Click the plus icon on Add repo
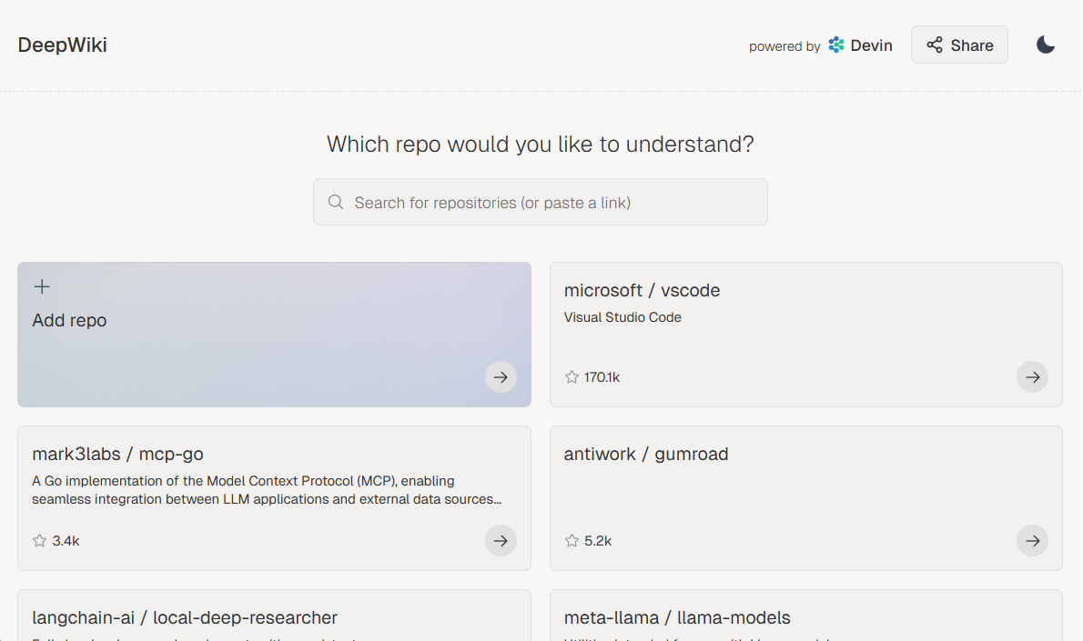This screenshot has width=1083, height=641. 42,286
